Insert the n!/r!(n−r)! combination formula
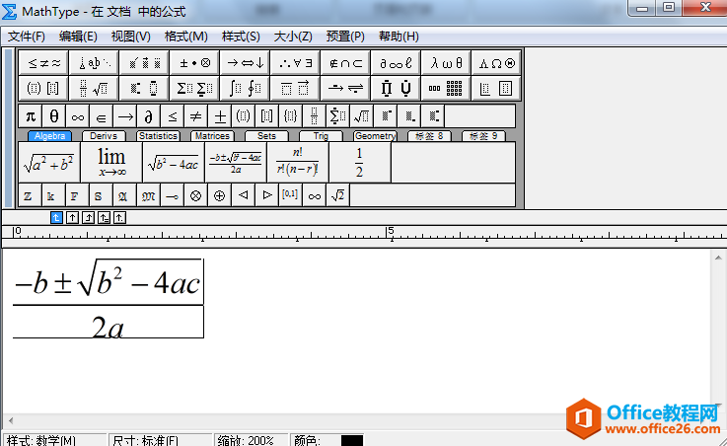Viewport: 727px width, 446px height. (x=297, y=162)
